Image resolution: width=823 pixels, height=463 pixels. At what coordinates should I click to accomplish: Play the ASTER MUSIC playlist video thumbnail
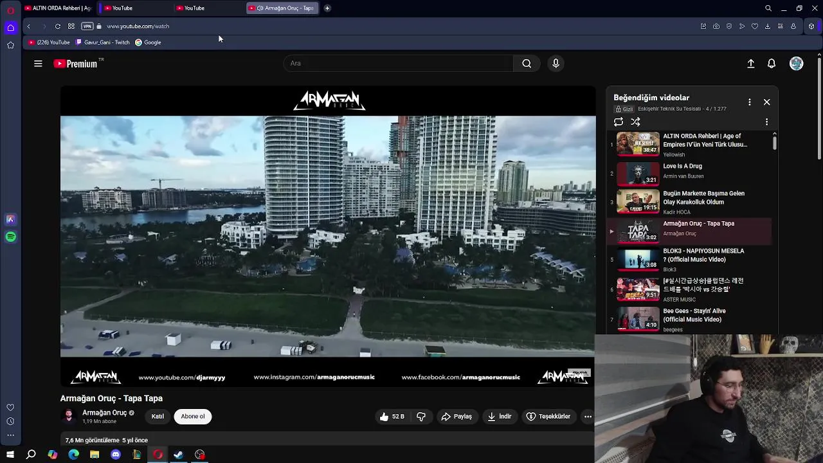[638, 289]
